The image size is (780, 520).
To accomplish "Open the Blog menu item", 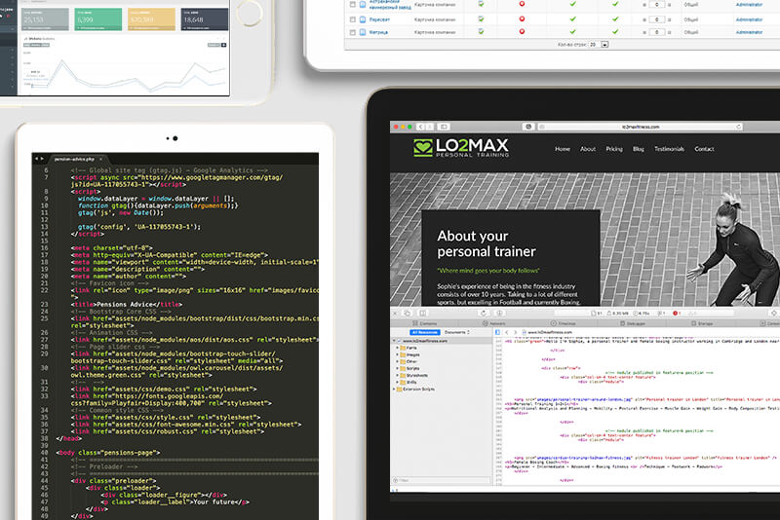I will pos(639,148).
